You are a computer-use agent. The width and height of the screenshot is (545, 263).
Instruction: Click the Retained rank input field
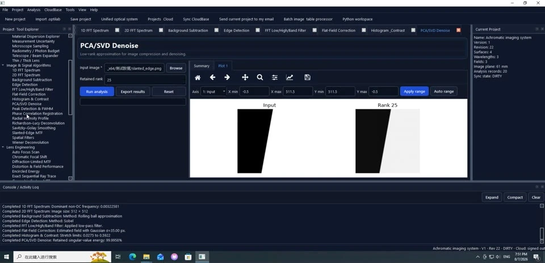(145, 80)
